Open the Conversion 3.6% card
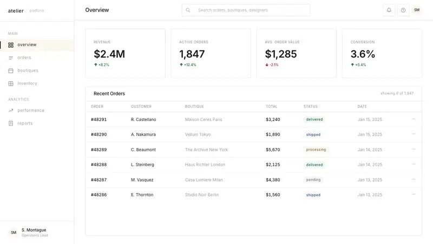433x244 pixels. pos(382,53)
